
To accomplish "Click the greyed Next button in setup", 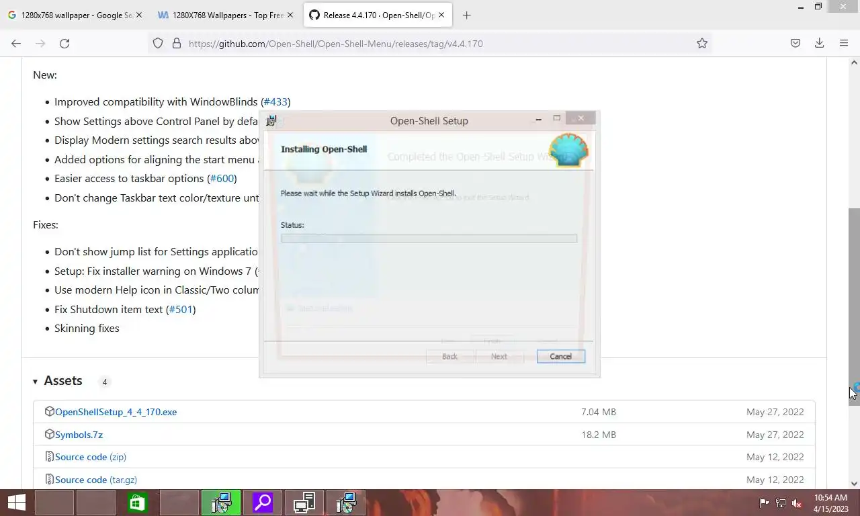I will click(x=499, y=356).
